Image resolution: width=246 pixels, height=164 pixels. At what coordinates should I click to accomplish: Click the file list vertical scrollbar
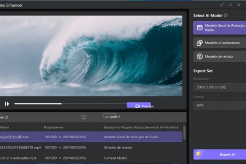(184, 133)
